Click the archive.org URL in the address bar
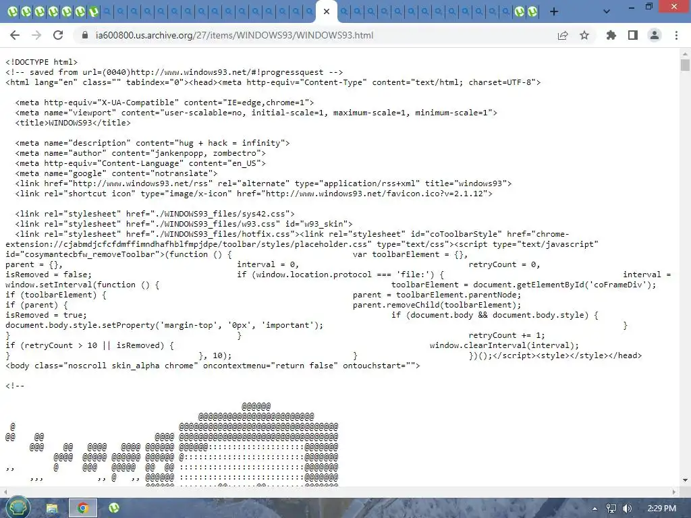 234,35
